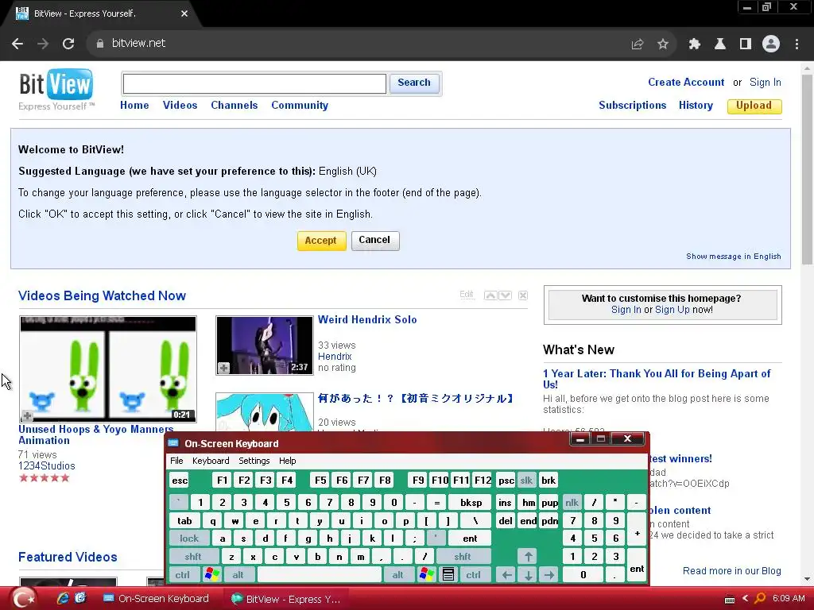The height and width of the screenshot is (610, 814).
Task: Open the Chrome profile avatar
Action: click(771, 44)
